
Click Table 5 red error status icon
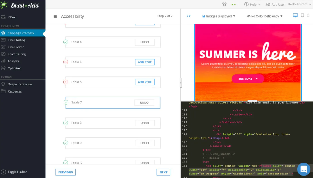[66, 62]
